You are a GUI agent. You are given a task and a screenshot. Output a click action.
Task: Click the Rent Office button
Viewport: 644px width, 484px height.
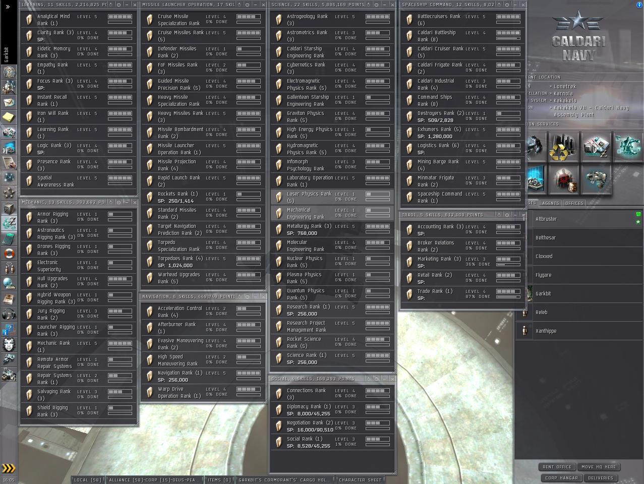[557, 467]
